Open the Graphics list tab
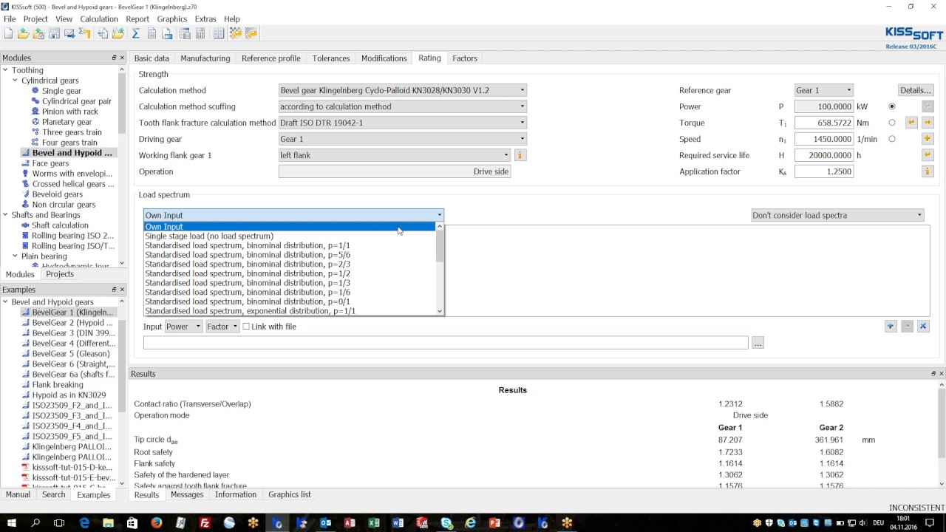 click(x=290, y=494)
